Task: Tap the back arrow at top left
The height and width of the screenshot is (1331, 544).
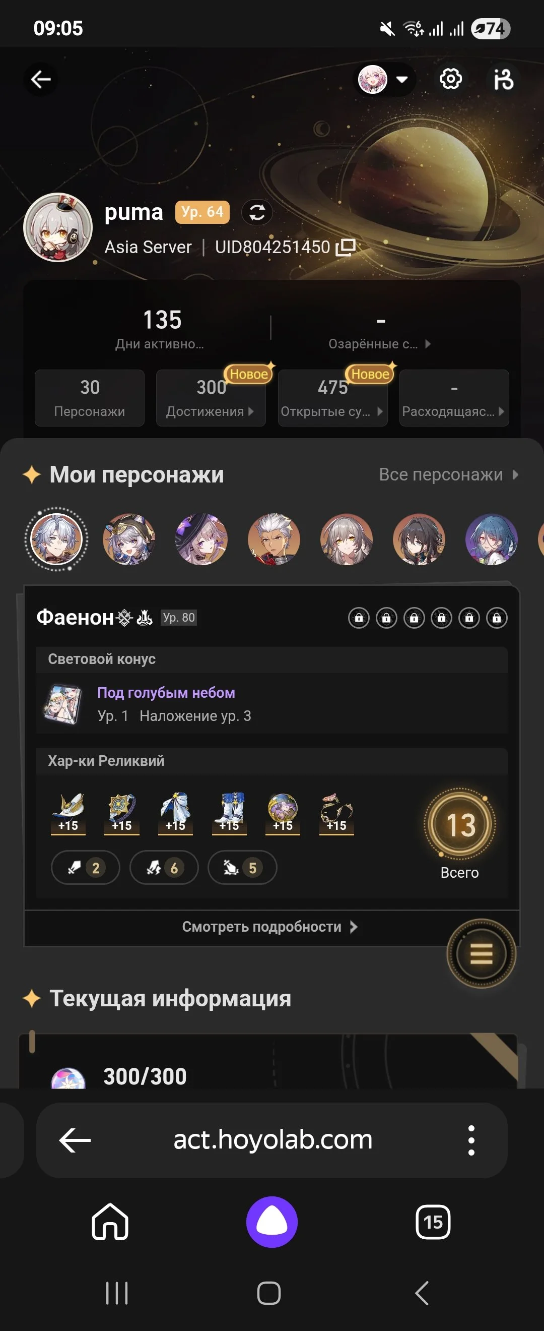Action: [41, 79]
